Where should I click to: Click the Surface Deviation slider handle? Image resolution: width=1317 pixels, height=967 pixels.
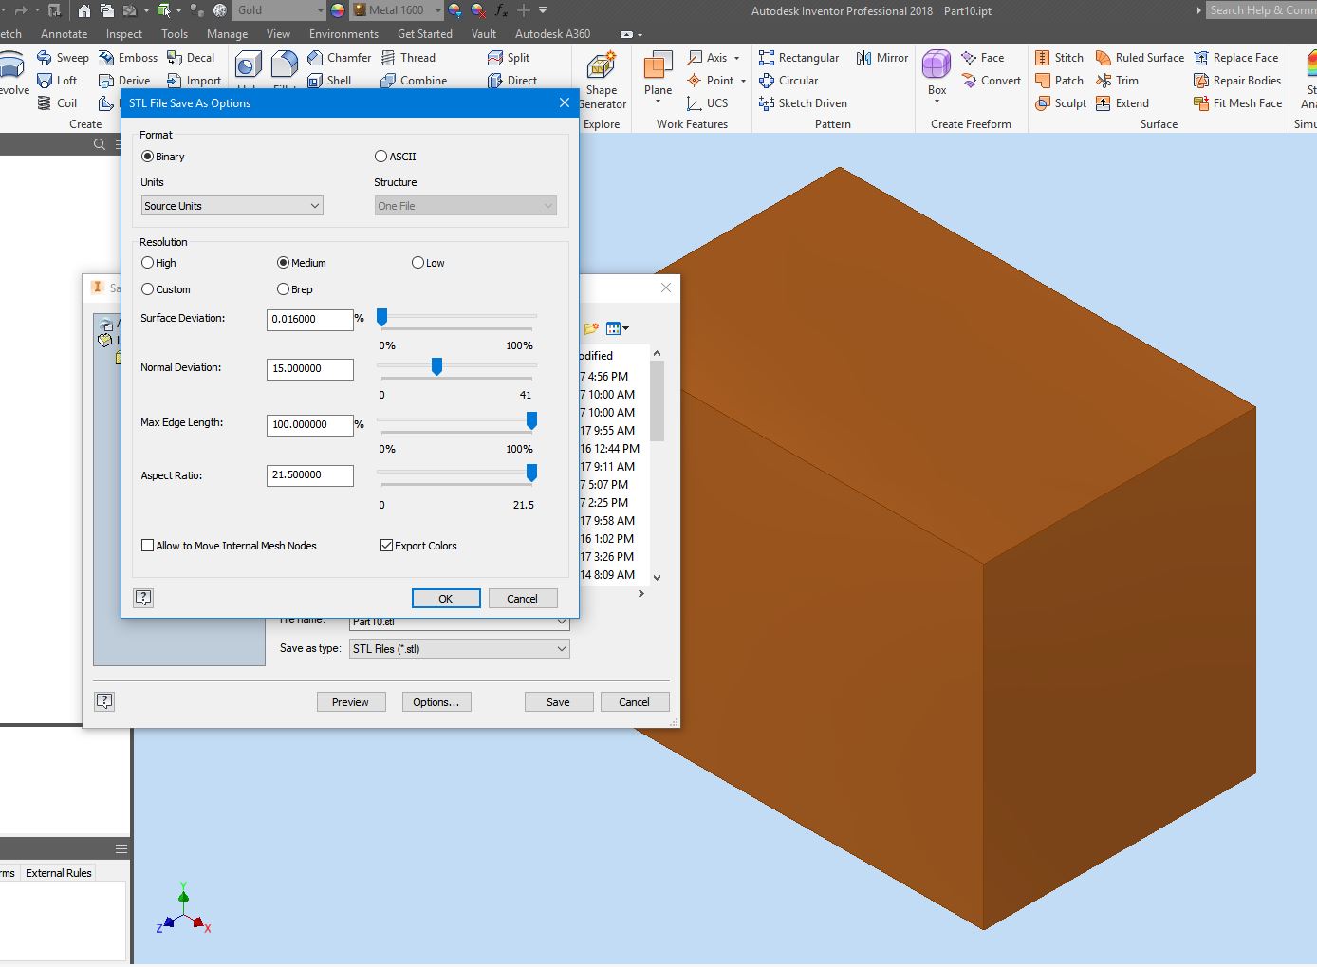click(x=382, y=317)
